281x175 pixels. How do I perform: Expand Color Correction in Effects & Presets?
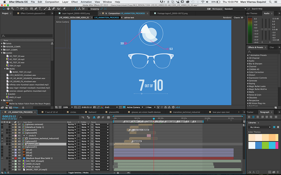248,72
